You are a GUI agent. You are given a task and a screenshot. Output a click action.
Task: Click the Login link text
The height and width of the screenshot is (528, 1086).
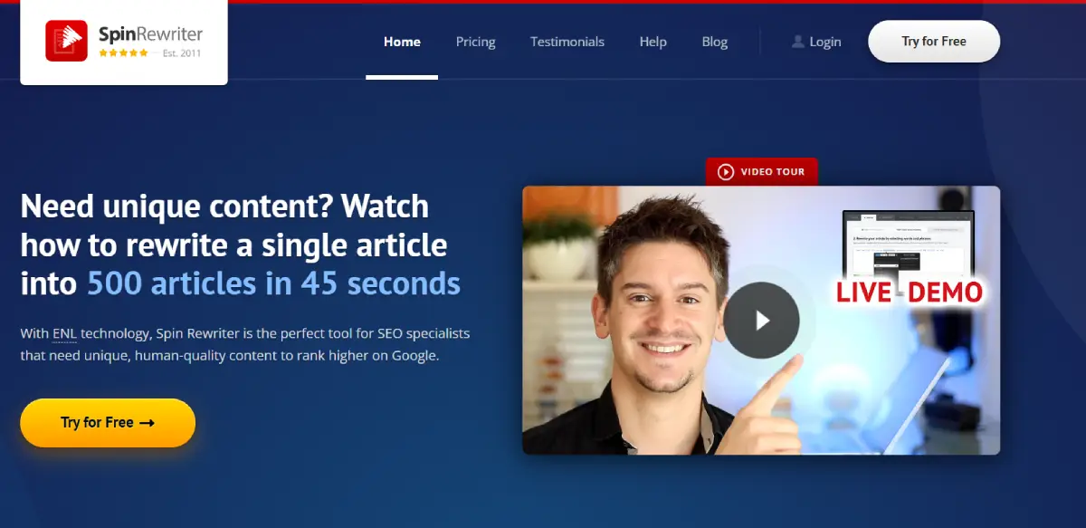824,42
